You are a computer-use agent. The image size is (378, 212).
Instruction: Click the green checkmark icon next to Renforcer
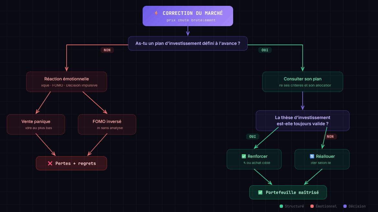(244, 156)
